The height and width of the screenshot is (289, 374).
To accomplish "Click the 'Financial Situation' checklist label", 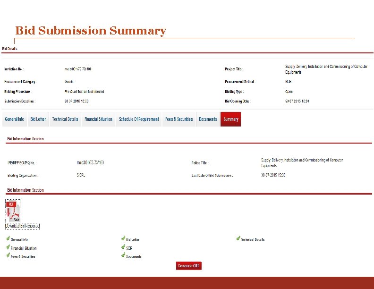I will pos(24,248).
